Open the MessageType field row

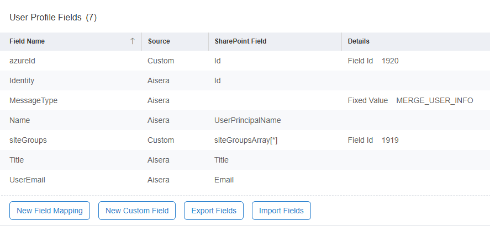tap(34, 100)
